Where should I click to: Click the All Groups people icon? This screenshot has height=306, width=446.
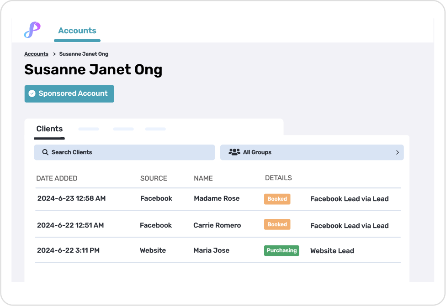(234, 152)
